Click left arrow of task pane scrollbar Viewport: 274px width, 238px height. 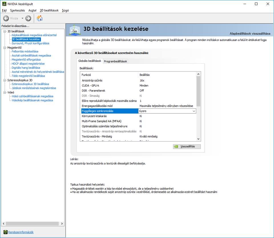[3, 224]
